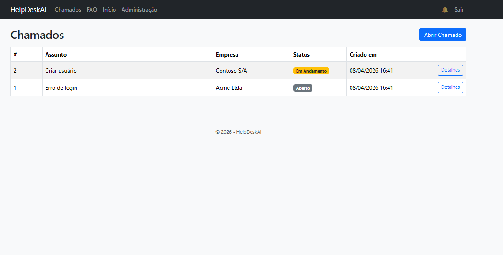This screenshot has width=503, height=255.
Task: Open the Administração menu item
Action: (139, 10)
